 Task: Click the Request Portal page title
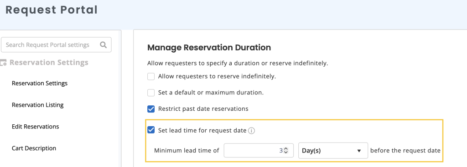pyautogui.click(x=52, y=10)
